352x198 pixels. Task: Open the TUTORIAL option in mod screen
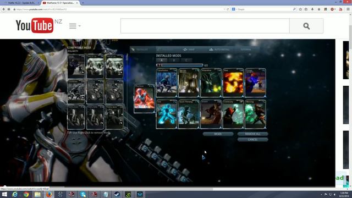tap(246, 50)
